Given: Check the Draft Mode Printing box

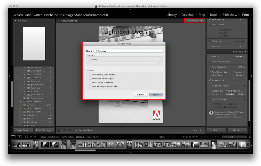Looking at the screenshot, I should click(210, 62).
